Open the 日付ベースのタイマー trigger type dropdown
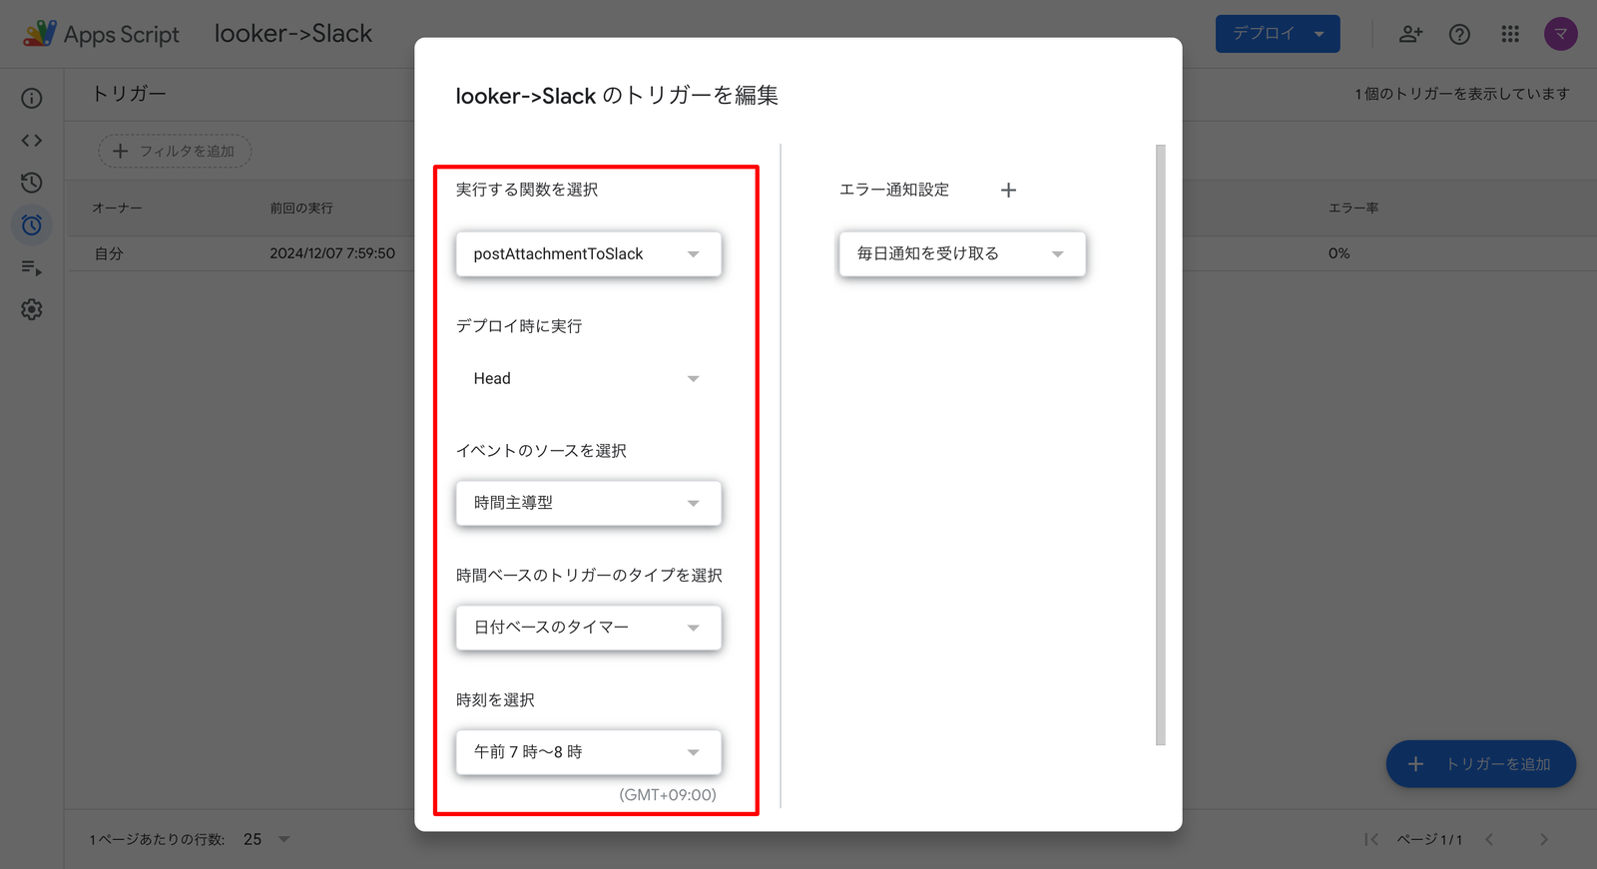 (x=589, y=628)
